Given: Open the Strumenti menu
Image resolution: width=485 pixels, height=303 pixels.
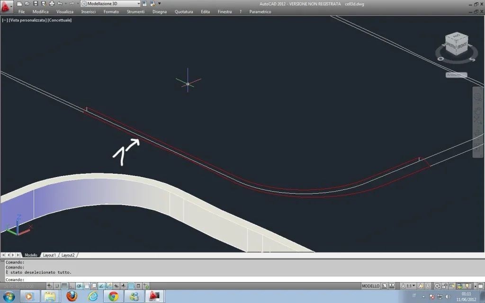Looking at the screenshot, I should point(135,12).
